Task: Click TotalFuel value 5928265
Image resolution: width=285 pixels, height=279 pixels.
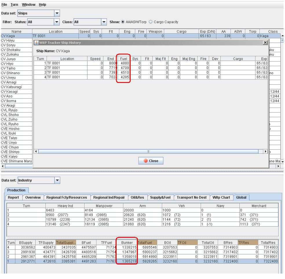Action: [x=147, y=261]
